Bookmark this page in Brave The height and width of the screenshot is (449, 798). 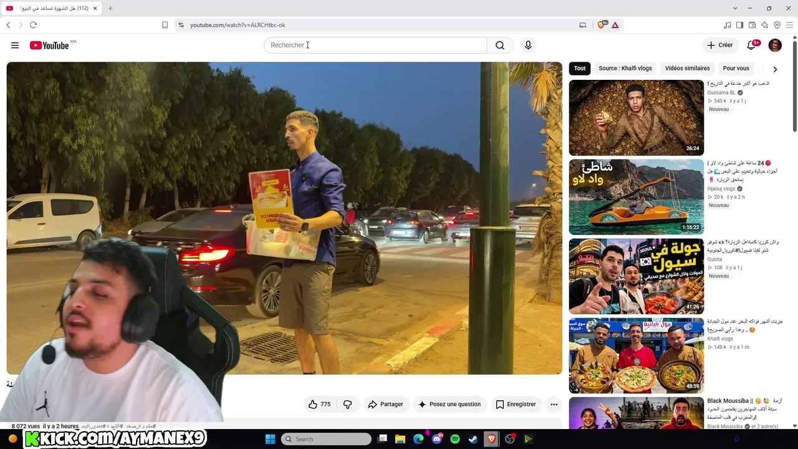click(x=165, y=25)
